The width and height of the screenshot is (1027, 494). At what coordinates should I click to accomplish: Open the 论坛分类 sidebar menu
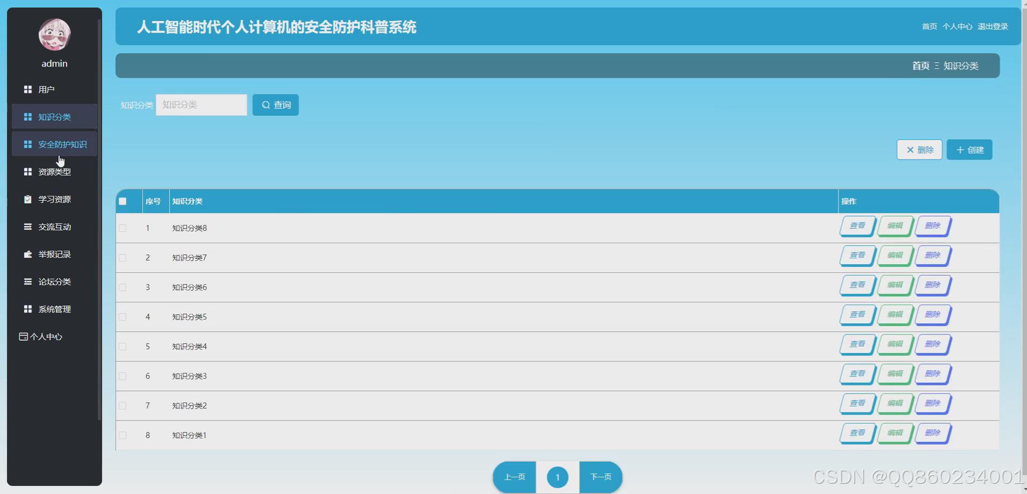54,281
